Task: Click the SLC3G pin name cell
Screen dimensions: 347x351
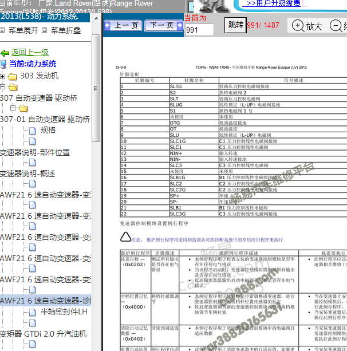Action: [x=194, y=214]
